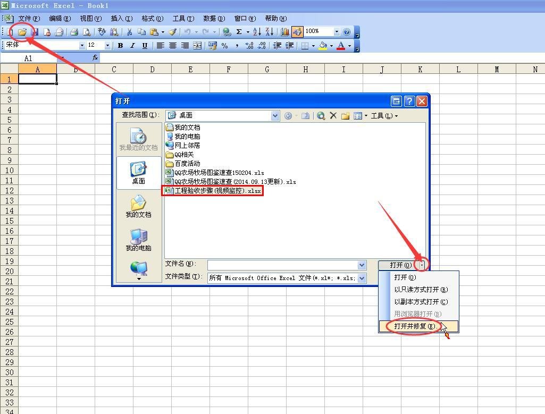Open the font size dropdown showing 12
The height and width of the screenshot is (414, 545).
107,46
